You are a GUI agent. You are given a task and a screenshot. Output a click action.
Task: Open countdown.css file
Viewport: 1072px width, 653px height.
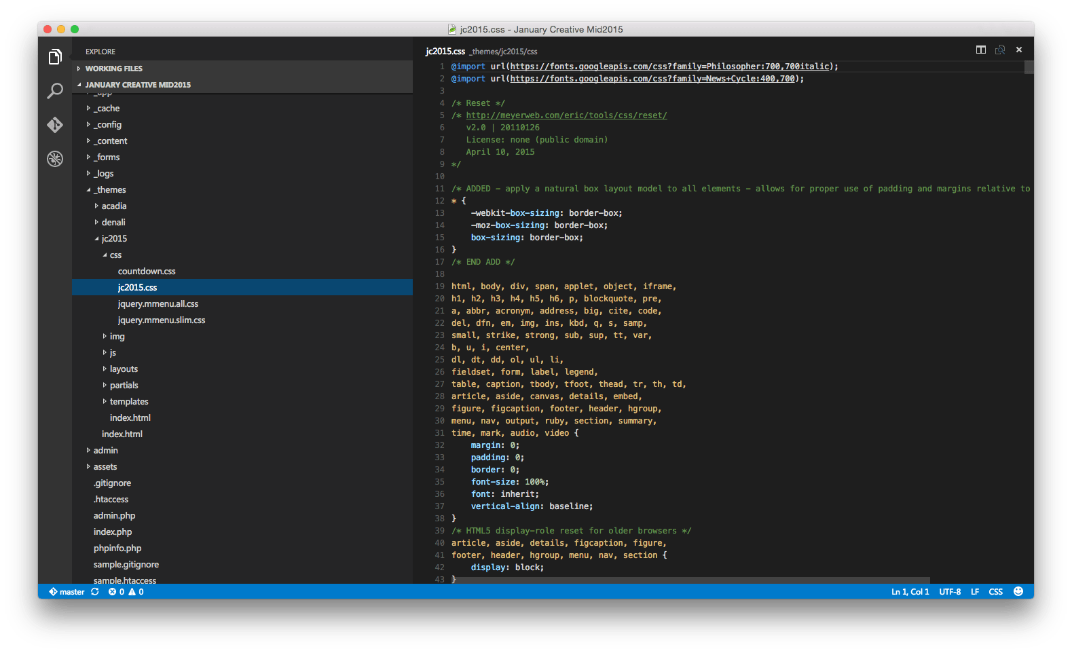[x=147, y=272]
